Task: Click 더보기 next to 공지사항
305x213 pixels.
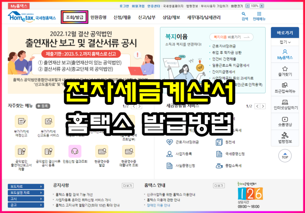Action: [x=128, y=186]
